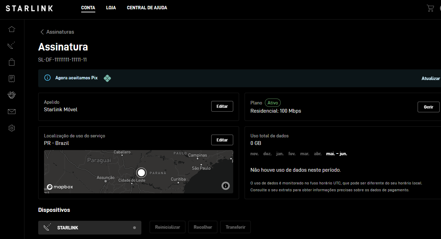Select the STARLINK device row

click(90, 228)
